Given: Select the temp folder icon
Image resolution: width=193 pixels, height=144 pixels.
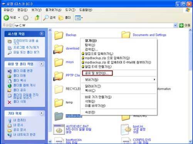Looking at the screenshot, I should pos(59,103).
